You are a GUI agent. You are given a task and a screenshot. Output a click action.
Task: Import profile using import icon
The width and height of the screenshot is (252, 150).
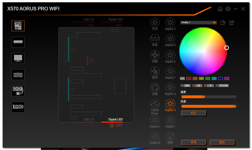tap(223, 22)
